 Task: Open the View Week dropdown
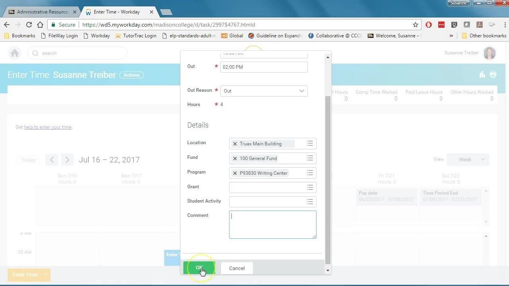468,159
